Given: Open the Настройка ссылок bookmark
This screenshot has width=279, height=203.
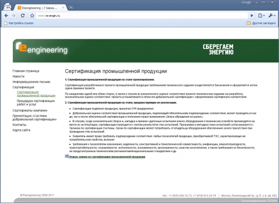Looking at the screenshot, I should pos(19,23).
